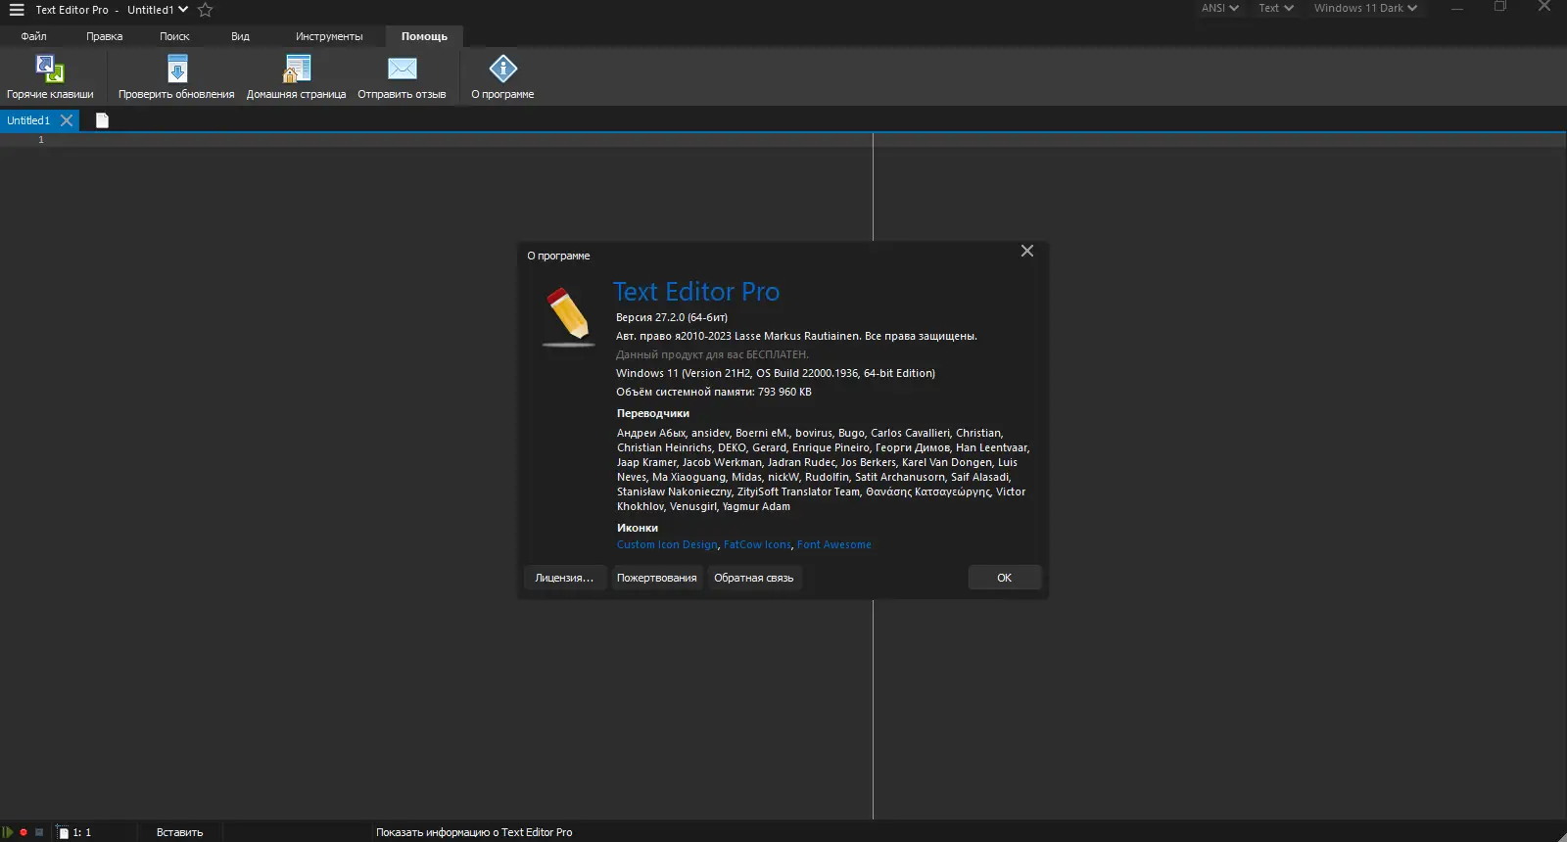Confirm dialog with OK button
The height and width of the screenshot is (842, 1567).
(x=1004, y=578)
